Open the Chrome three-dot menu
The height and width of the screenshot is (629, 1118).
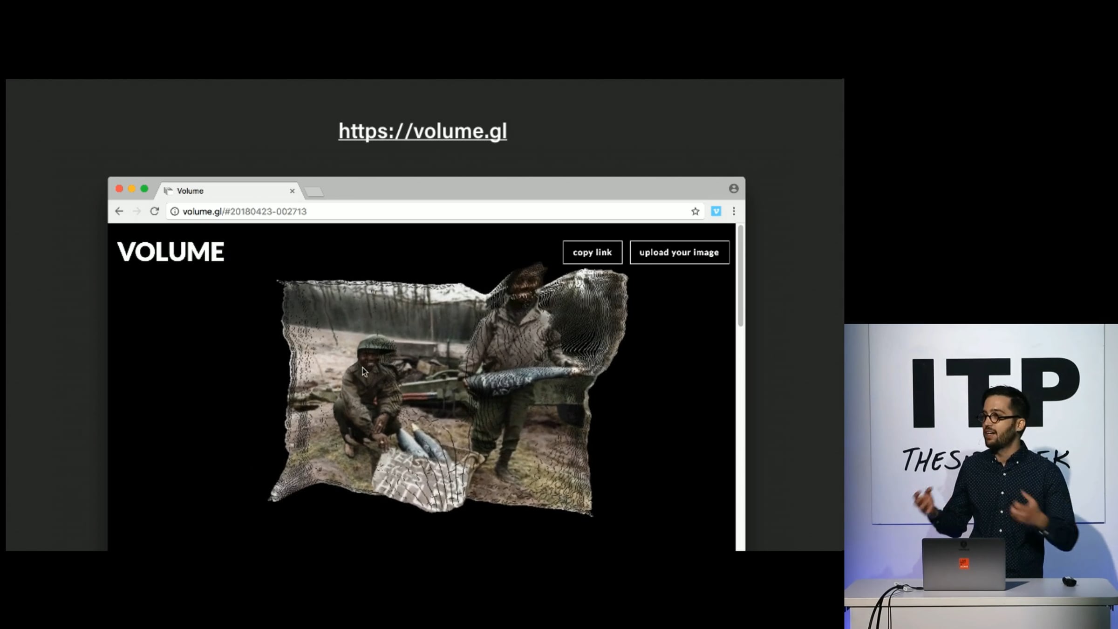(x=734, y=212)
